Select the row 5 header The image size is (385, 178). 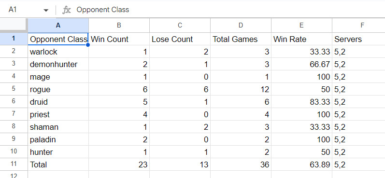[14, 89]
